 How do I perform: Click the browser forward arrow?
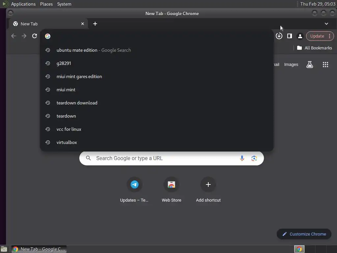click(x=24, y=36)
